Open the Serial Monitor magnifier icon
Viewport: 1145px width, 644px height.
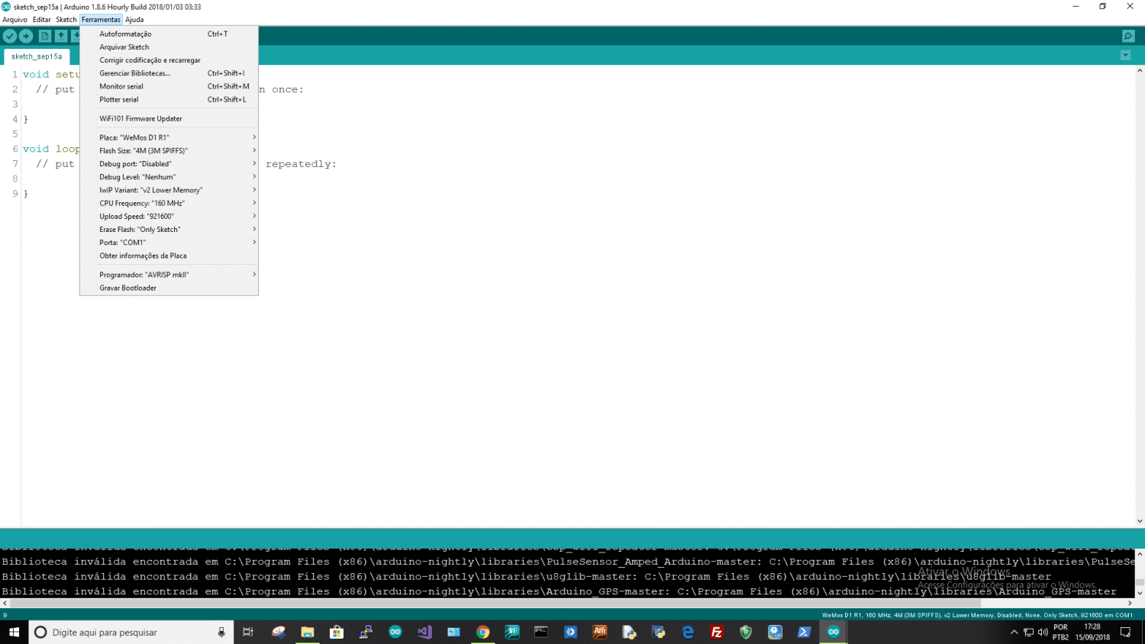click(x=1128, y=36)
